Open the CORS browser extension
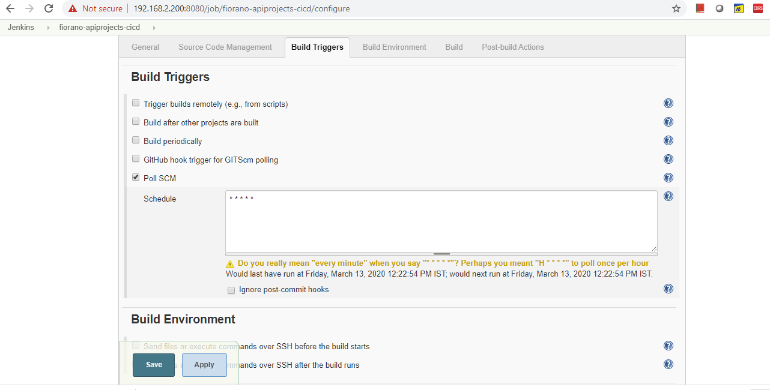 point(758,8)
